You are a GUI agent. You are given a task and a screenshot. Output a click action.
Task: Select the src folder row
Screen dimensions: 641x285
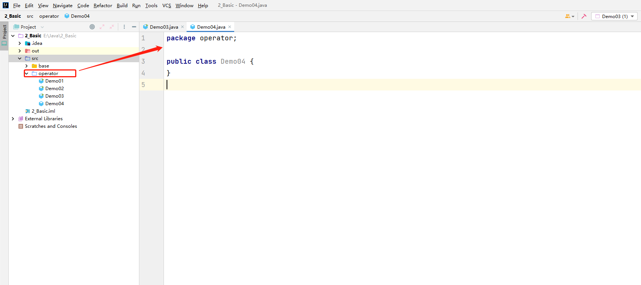coord(74,58)
